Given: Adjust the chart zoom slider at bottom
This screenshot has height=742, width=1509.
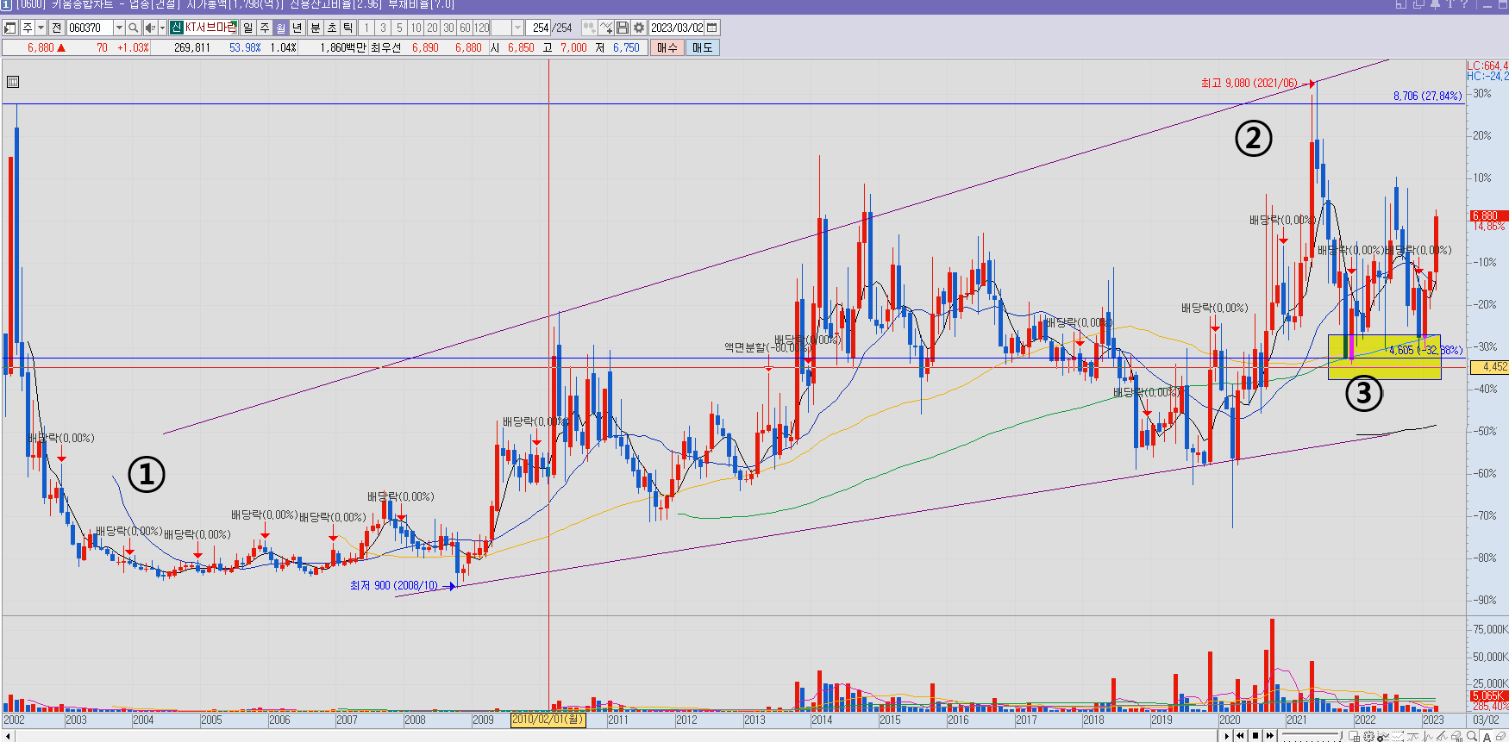Looking at the screenshot, I should (x=1311, y=736).
